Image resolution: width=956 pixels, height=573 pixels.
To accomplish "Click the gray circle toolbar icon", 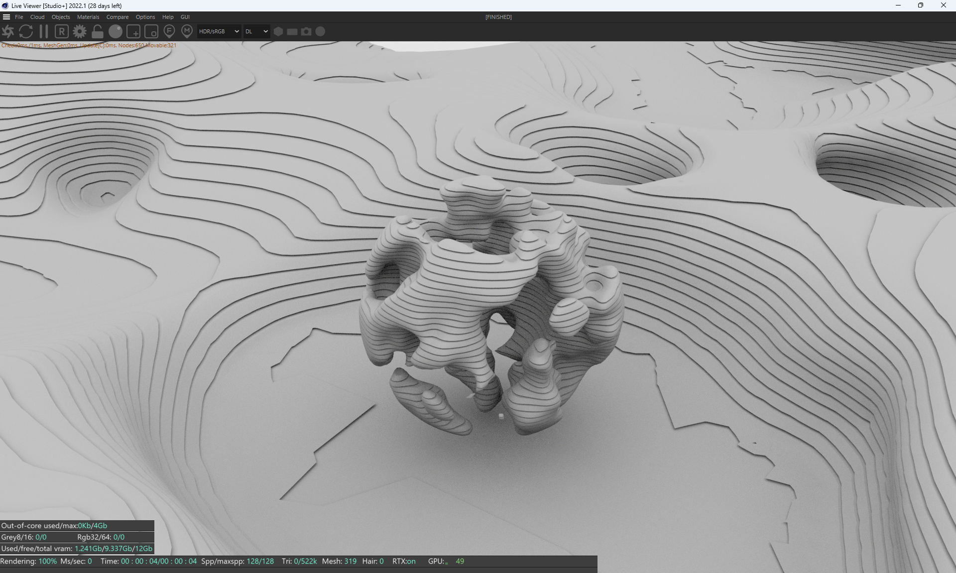I will pyautogui.click(x=320, y=31).
